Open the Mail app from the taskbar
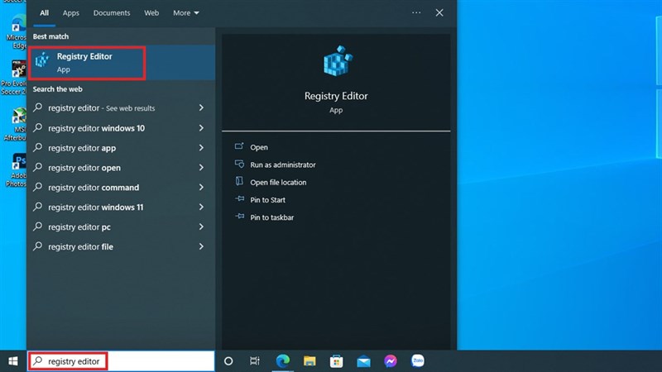 [363, 361]
